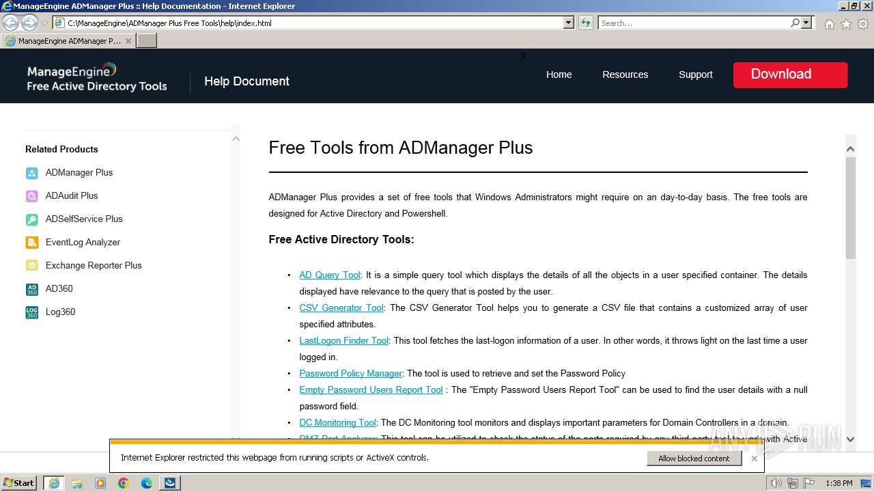Click the volume speaker tray icon

coord(776,483)
